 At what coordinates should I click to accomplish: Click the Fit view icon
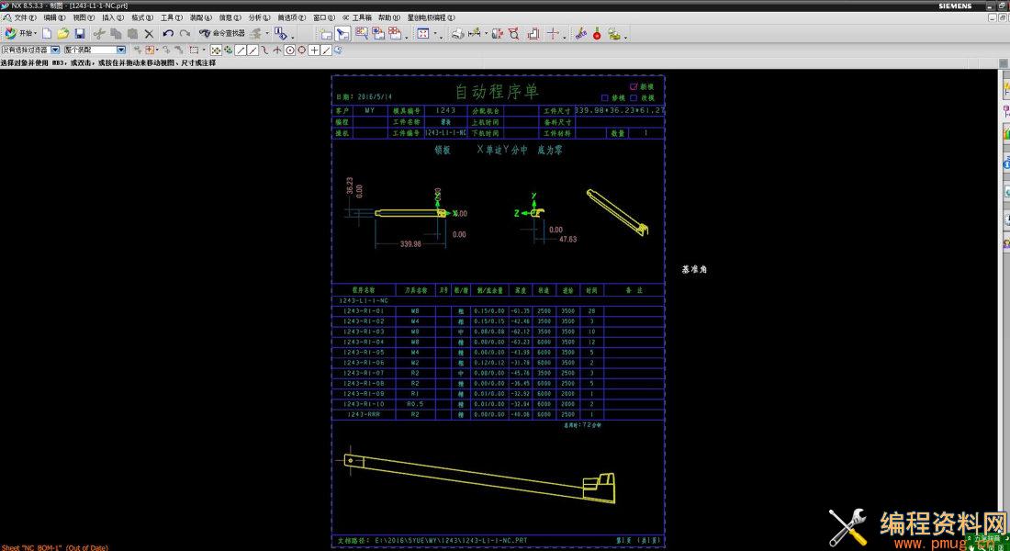click(x=423, y=33)
